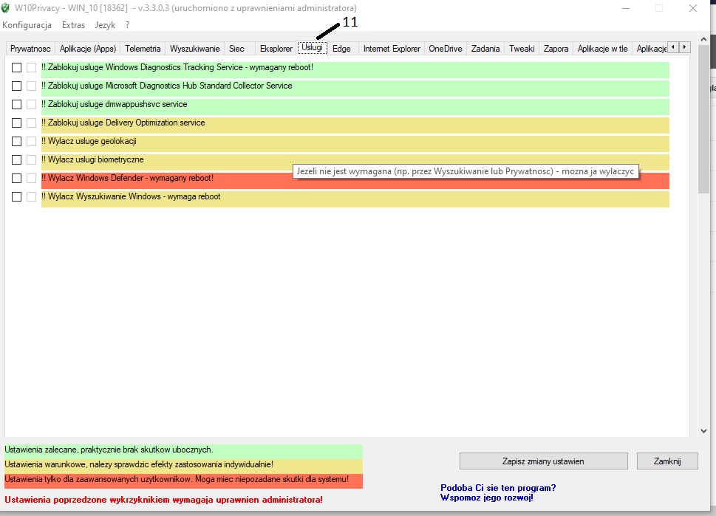
Task: Click greyed second checkbox for dmwappushsvc row
Action: point(31,105)
